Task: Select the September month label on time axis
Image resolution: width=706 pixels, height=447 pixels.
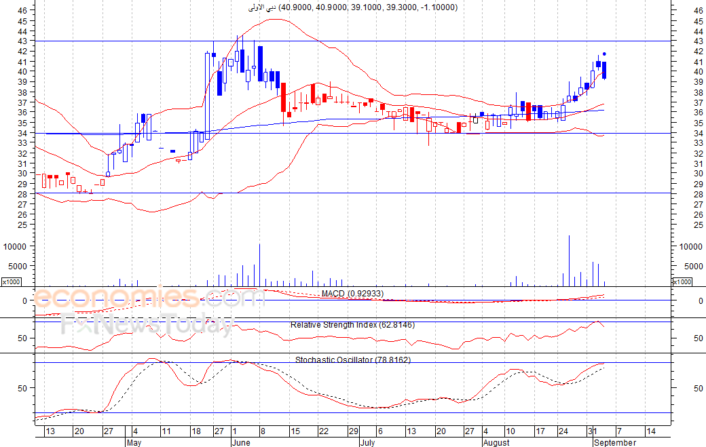Action: tap(615, 442)
